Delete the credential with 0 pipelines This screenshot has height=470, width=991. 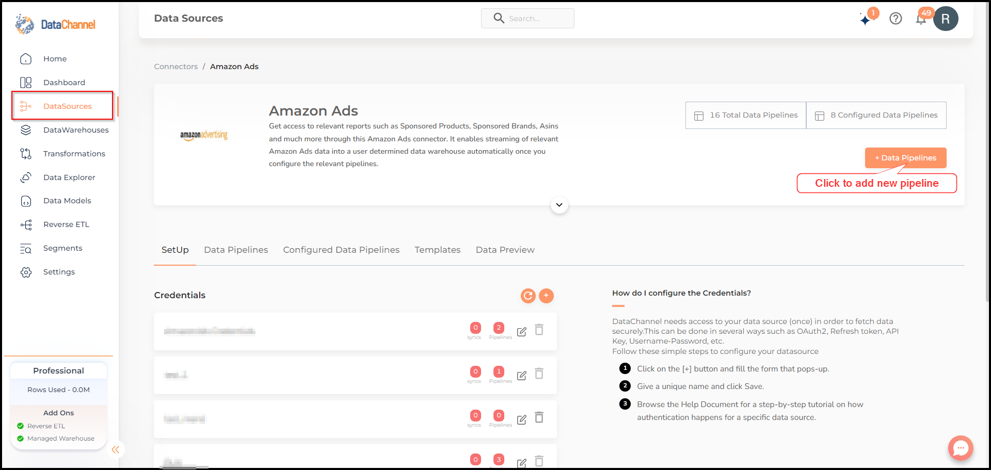[539, 417]
